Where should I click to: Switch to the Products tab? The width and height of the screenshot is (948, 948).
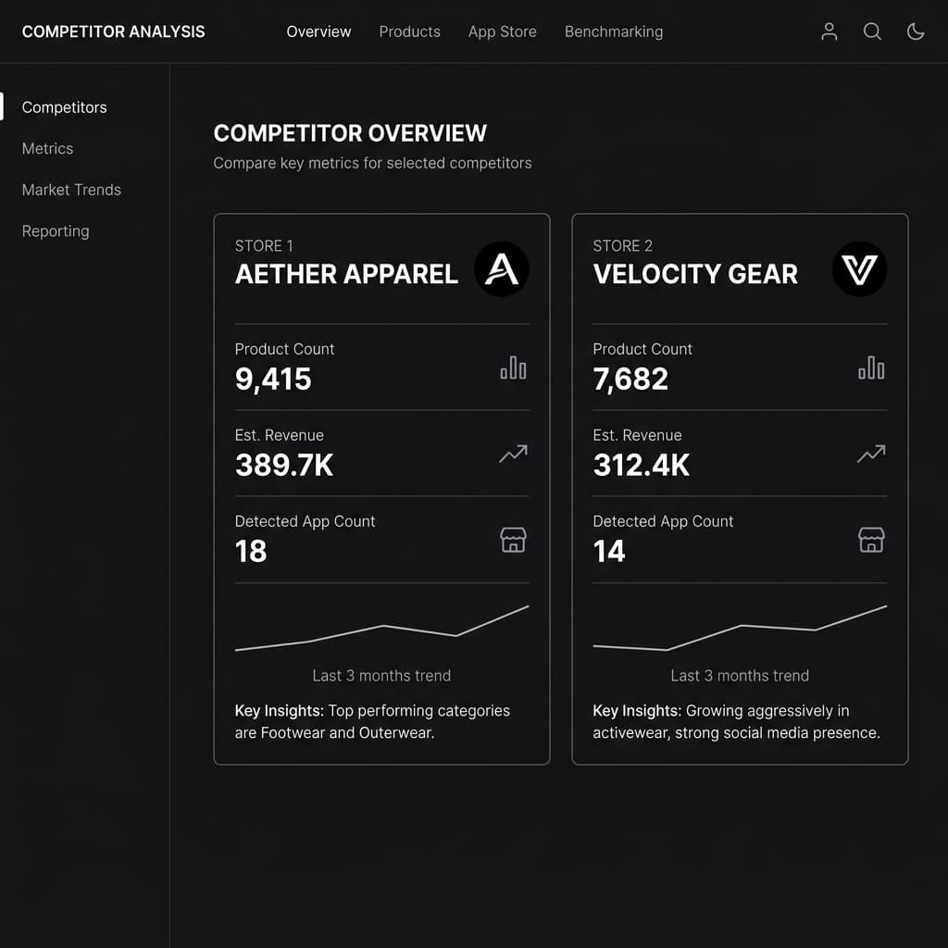pos(409,31)
